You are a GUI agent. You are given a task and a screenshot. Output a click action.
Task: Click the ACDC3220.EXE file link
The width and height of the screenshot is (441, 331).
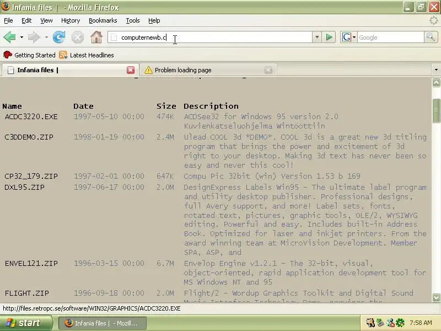click(31, 116)
